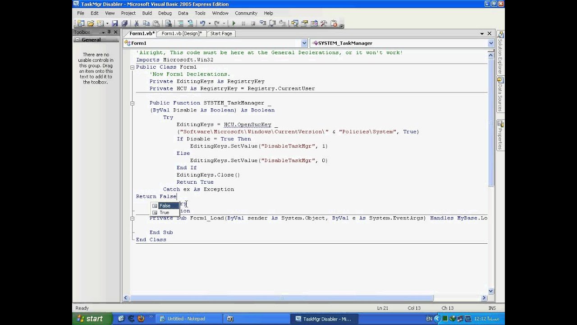Click the Step Out debug icon
Viewport: 577px width, 325px height.
coord(283,23)
